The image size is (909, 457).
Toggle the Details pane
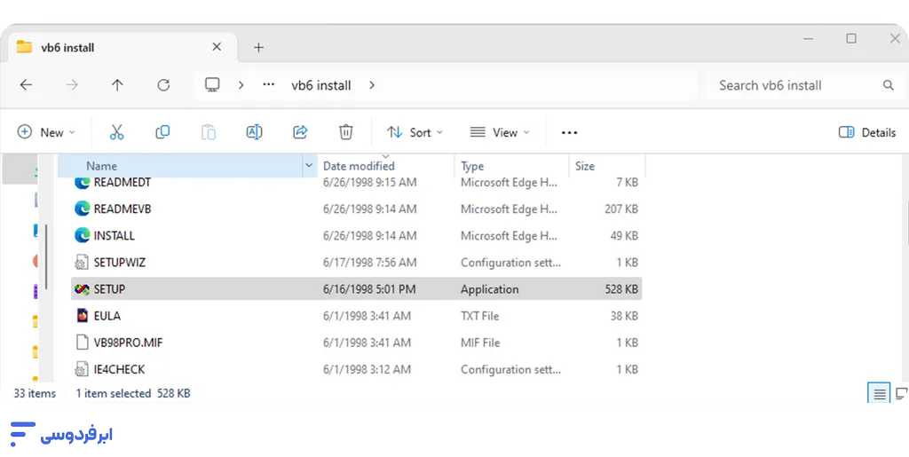(867, 132)
